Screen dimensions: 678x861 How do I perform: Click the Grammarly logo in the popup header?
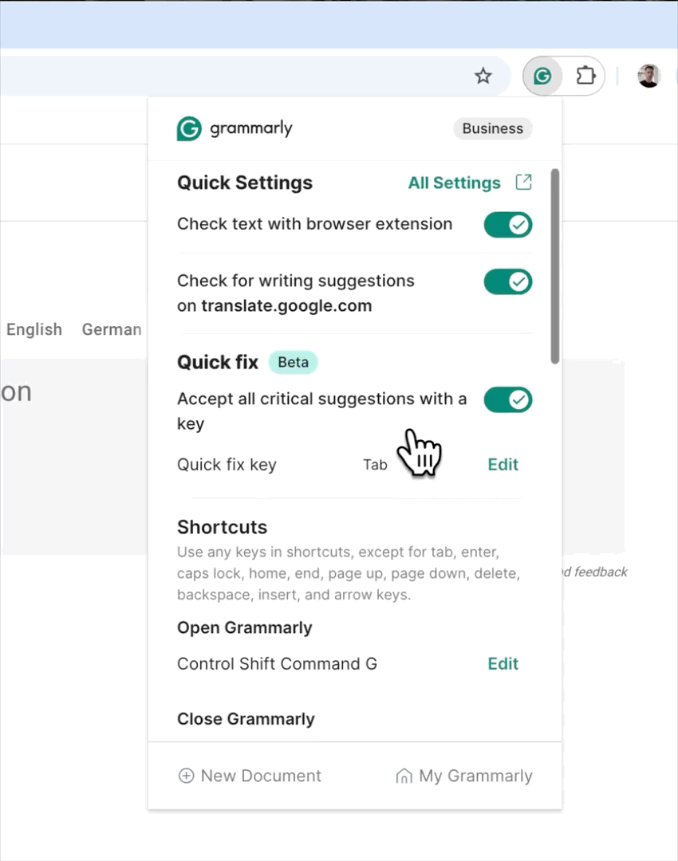188,128
